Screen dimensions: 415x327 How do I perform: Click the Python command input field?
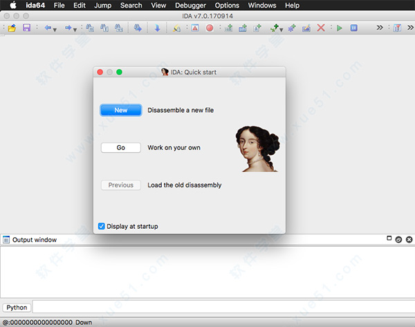(223, 308)
